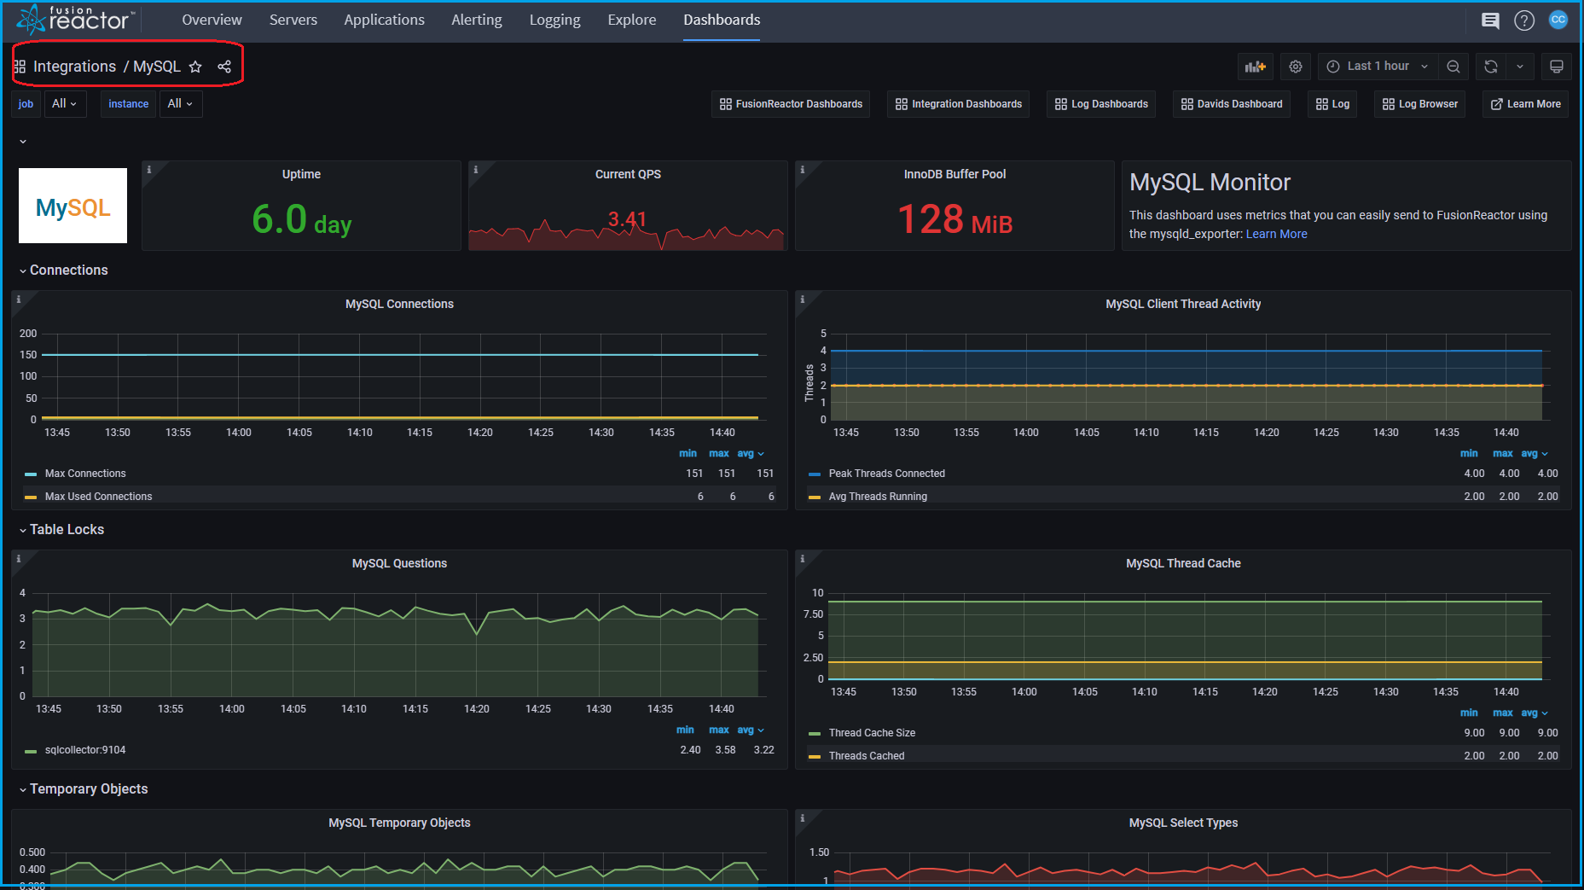
Task: Open the Log Browser link
Action: coord(1420,104)
